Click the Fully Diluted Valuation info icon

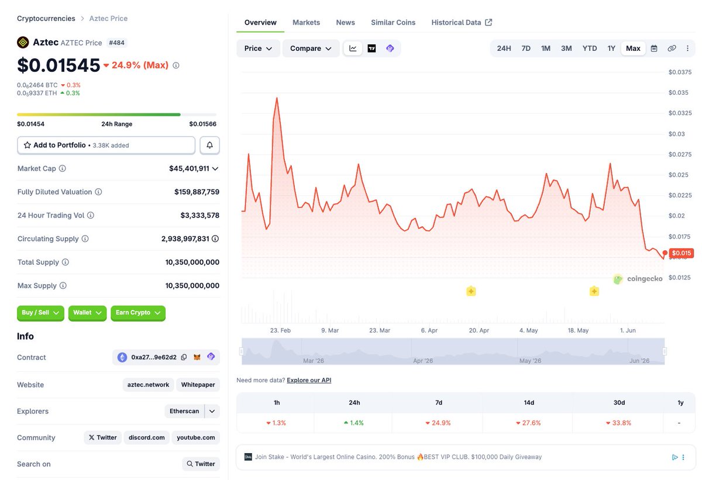(x=99, y=192)
